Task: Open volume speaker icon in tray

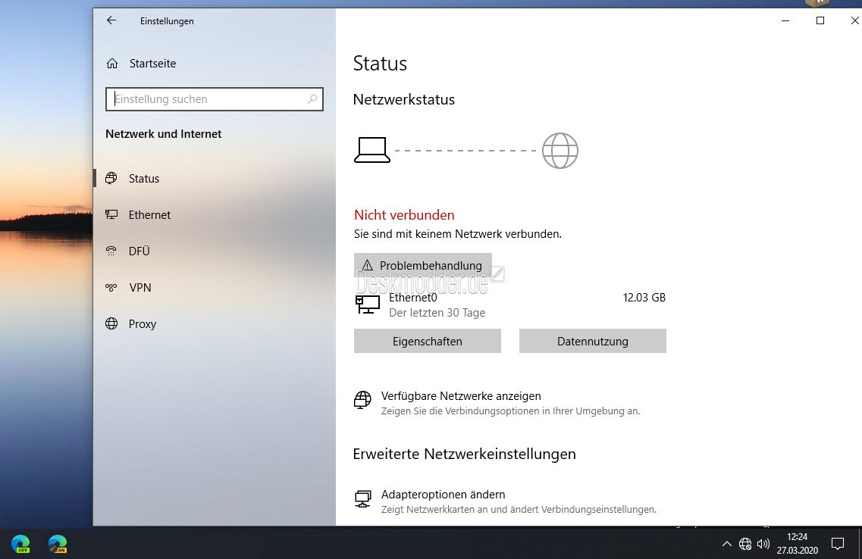Action: (x=763, y=544)
